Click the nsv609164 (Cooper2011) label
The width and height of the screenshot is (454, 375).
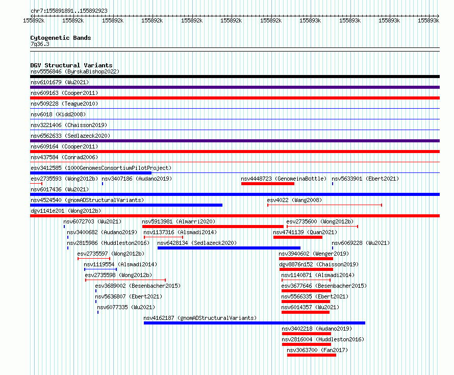(x=64, y=146)
